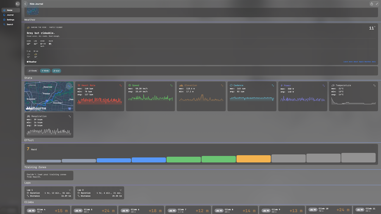This screenshot has height=214, width=381.
Task: Open the Journal sidebar item
Action: pos(11,15)
